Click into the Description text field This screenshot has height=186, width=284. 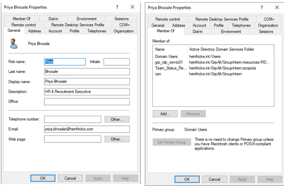click(x=87, y=92)
